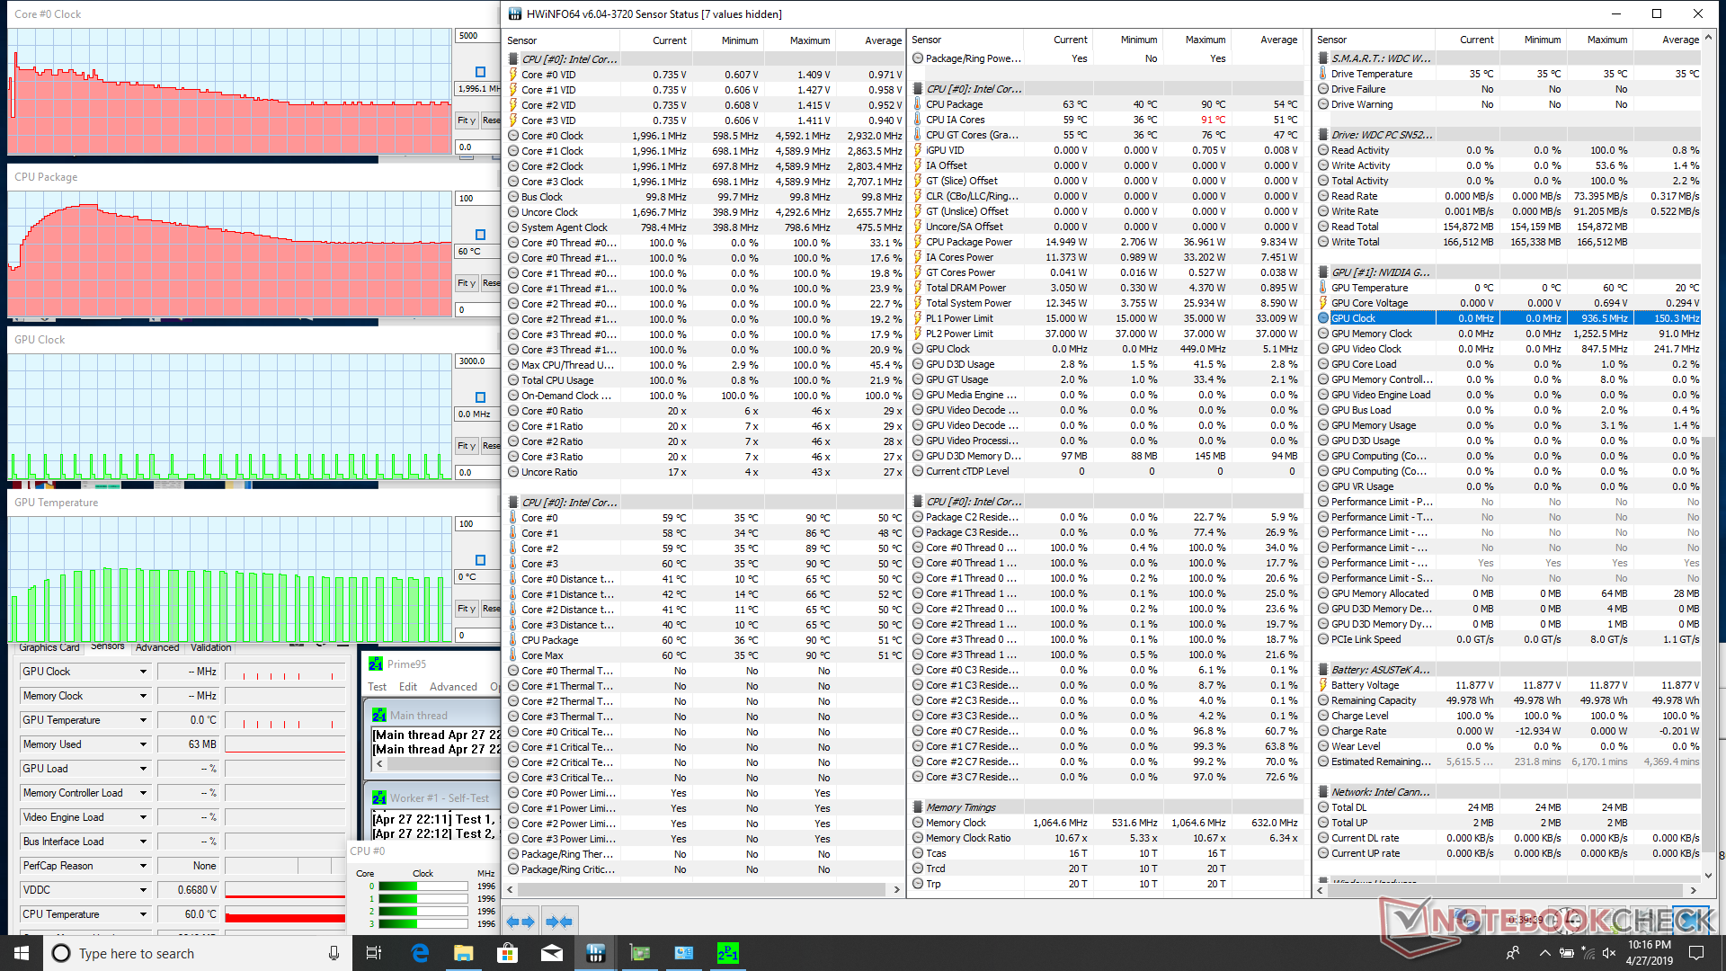Viewport: 1726px width, 971px height.
Task: Select the Core #0 VID sensor row
Action: [705, 75]
